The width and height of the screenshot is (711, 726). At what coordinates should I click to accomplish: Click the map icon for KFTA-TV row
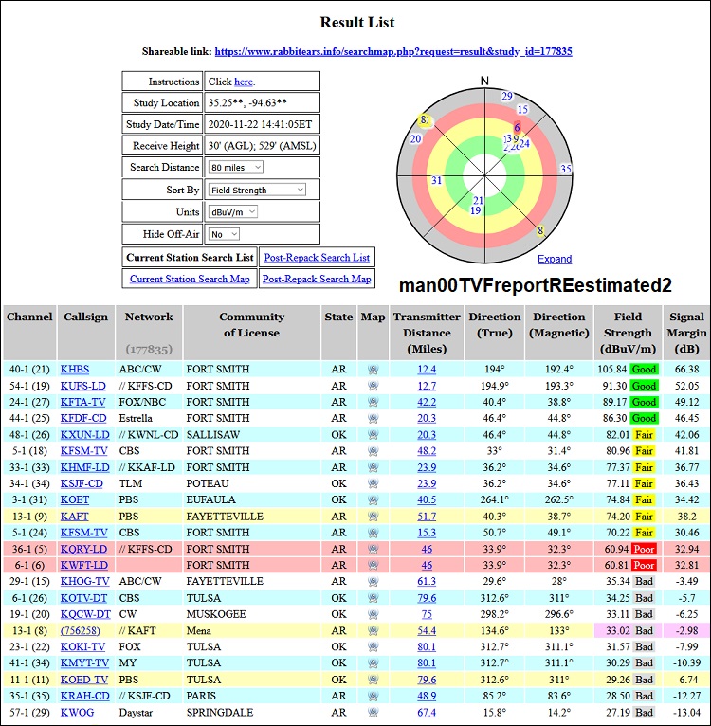tap(373, 402)
